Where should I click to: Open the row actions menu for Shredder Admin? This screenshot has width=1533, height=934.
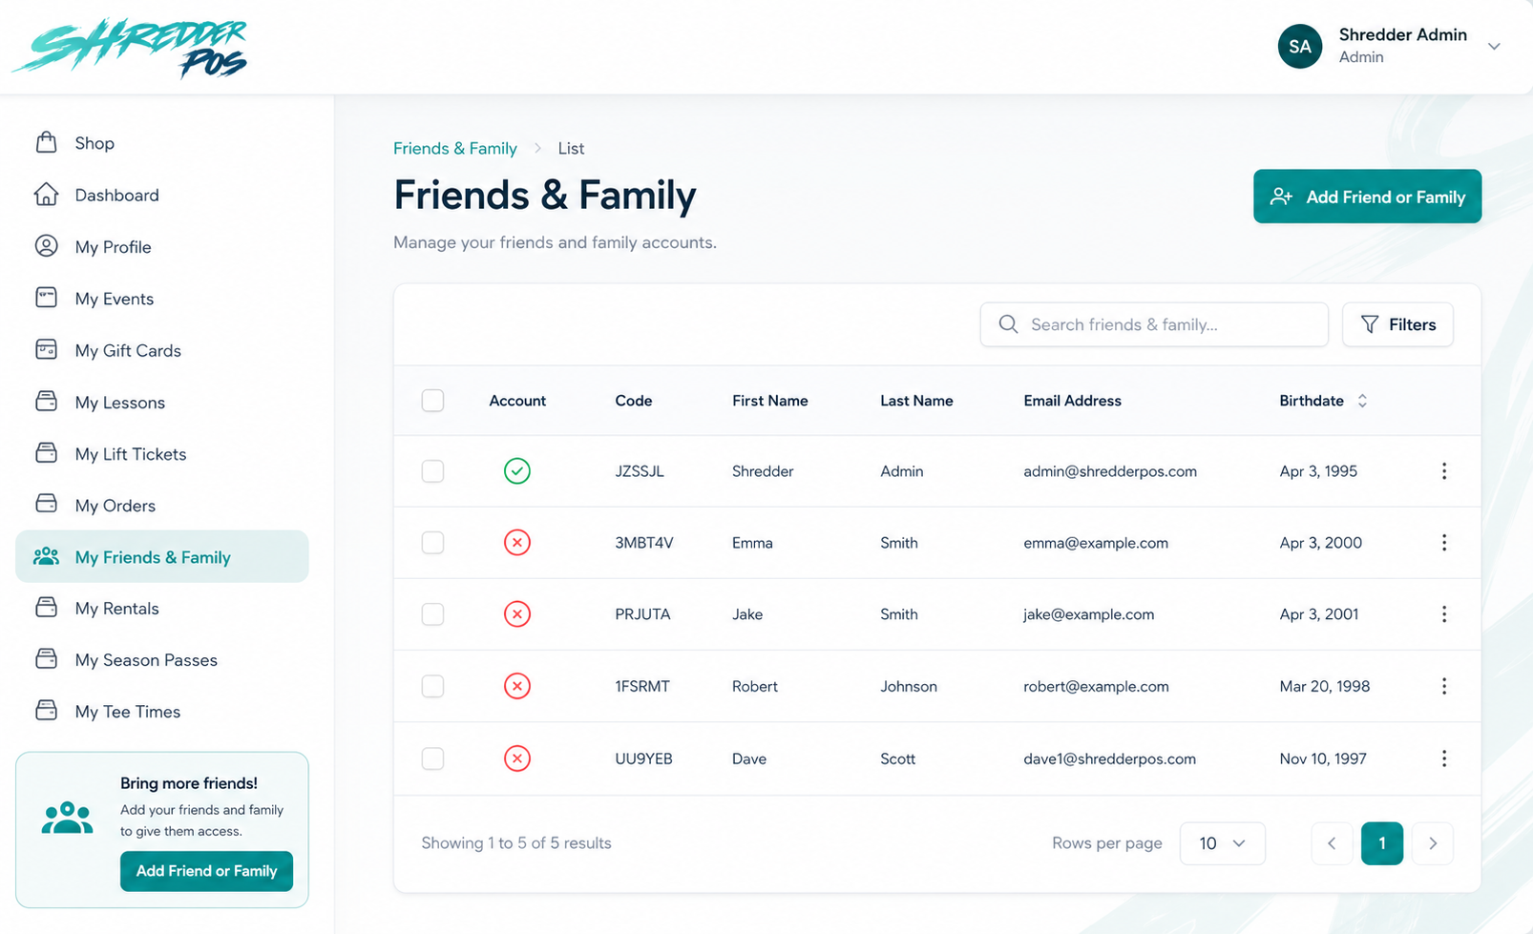tap(1444, 471)
